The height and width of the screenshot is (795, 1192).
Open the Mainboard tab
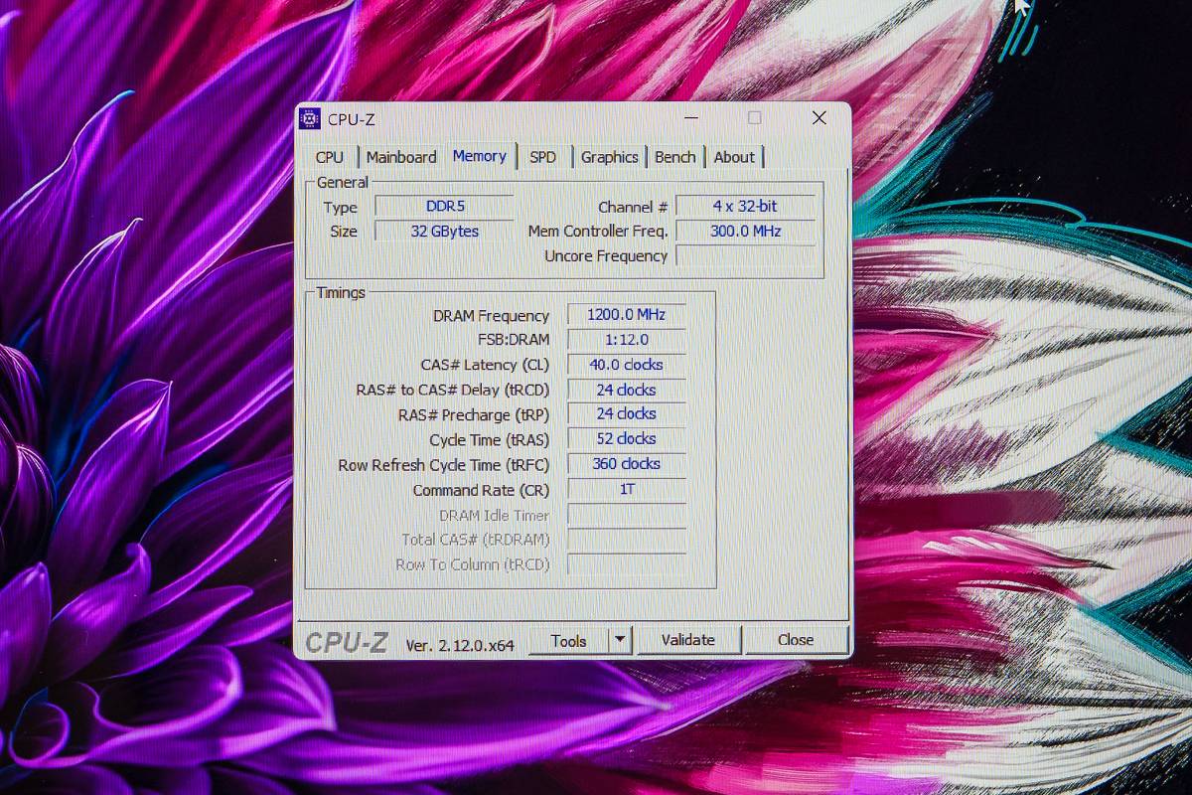(401, 157)
